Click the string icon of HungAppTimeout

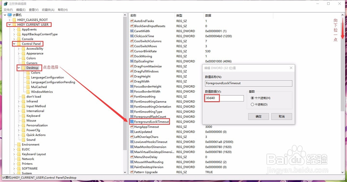coord(132,127)
